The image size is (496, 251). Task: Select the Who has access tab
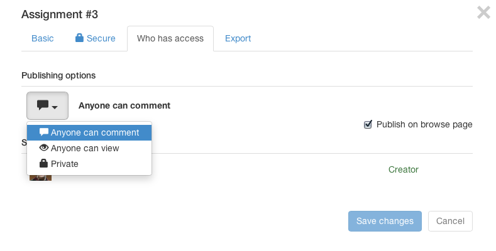tap(170, 38)
